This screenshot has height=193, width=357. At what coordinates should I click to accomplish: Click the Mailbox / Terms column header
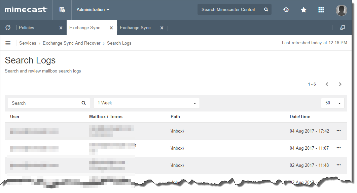[106, 117]
